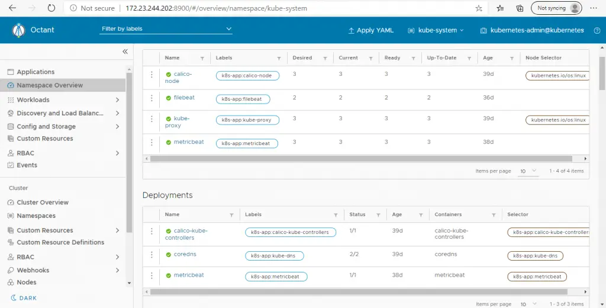The height and width of the screenshot is (308, 606).
Task: Open Nodes in sidebar
Action: 26,283
